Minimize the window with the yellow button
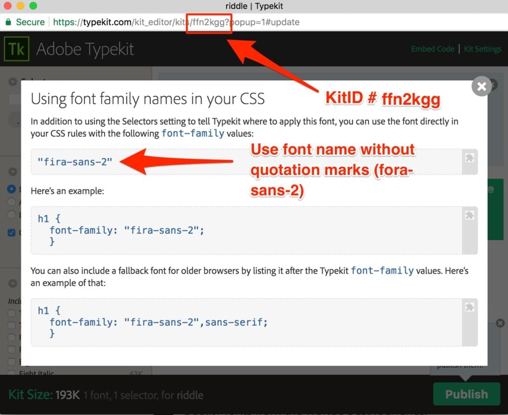Viewport: 508px width, 415px height. (20, 6)
